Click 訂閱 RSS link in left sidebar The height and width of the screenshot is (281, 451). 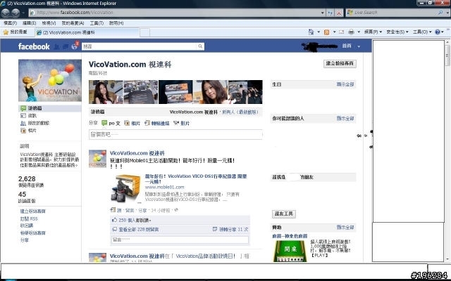29,218
